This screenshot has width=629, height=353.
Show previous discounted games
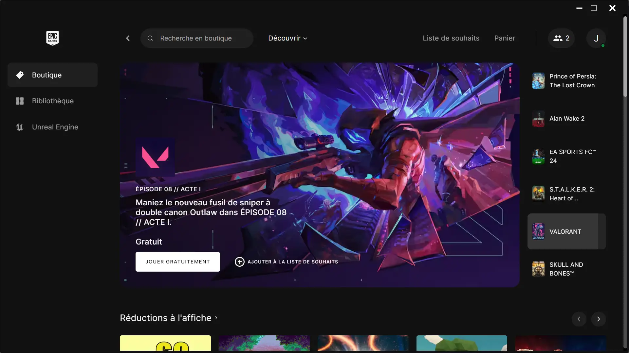coord(579,319)
